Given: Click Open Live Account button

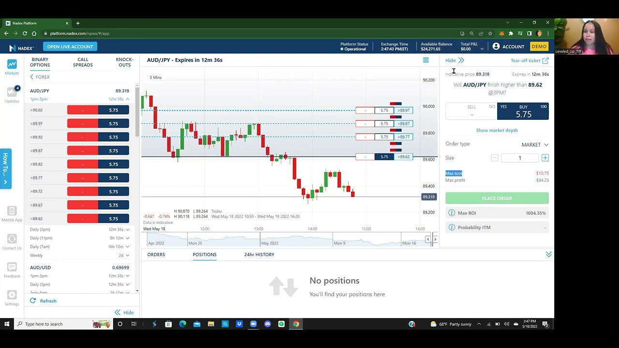Looking at the screenshot, I should pos(70,46).
